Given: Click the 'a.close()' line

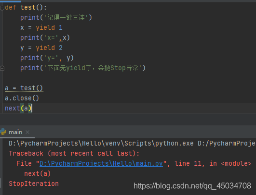Looking at the screenshot, I should click(x=22, y=98).
